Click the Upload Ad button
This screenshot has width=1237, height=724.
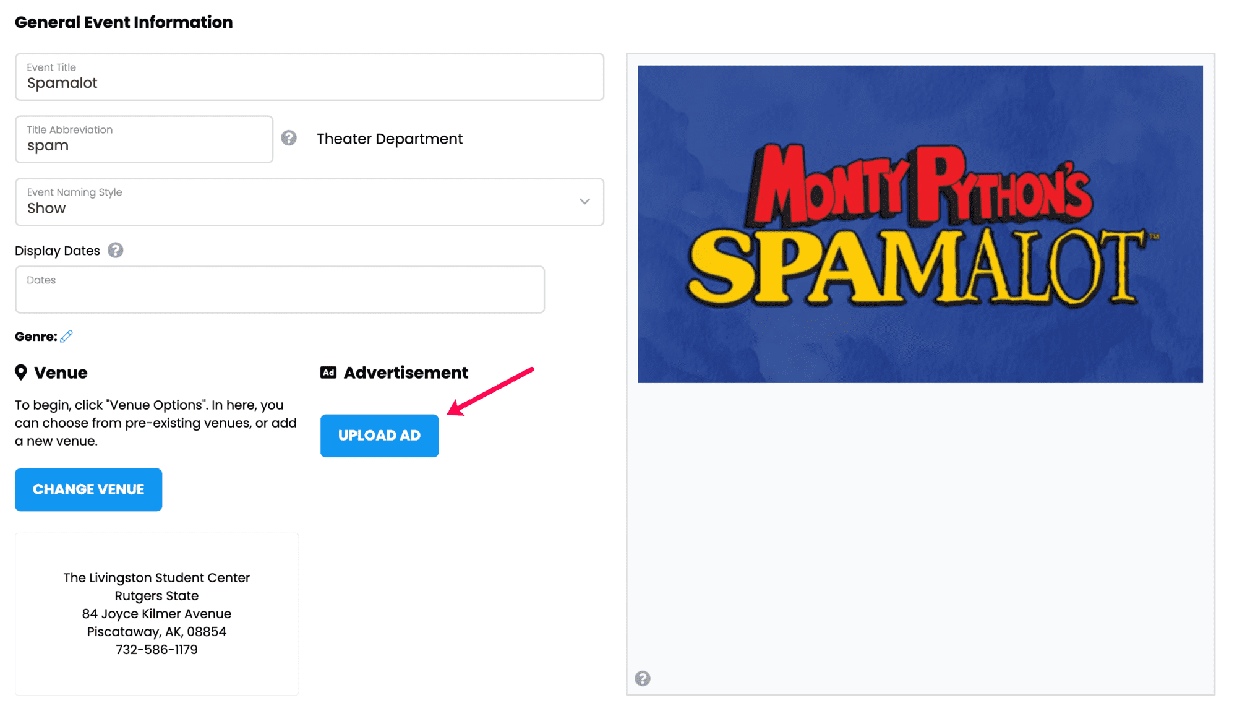(379, 436)
